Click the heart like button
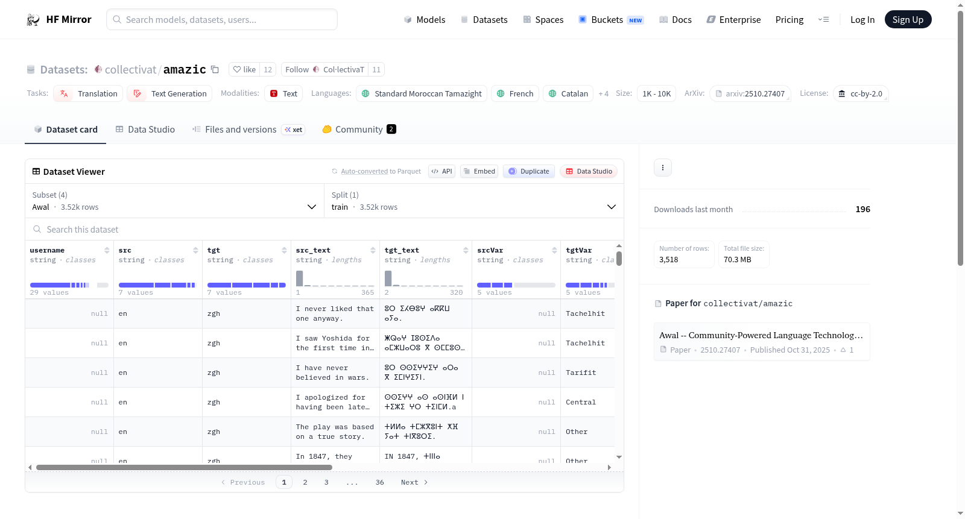 coord(244,69)
